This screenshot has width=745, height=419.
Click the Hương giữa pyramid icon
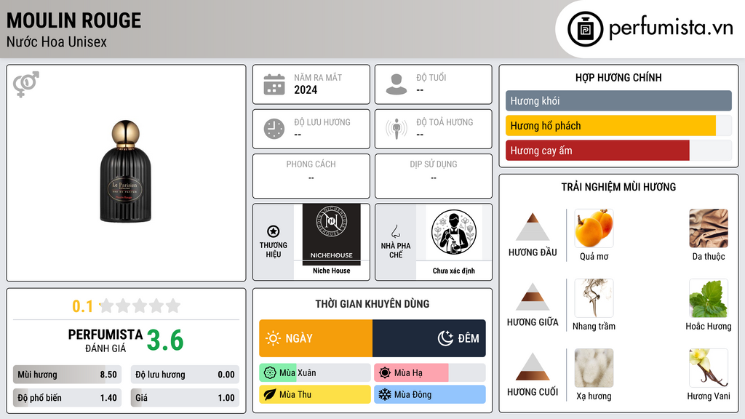tap(533, 297)
